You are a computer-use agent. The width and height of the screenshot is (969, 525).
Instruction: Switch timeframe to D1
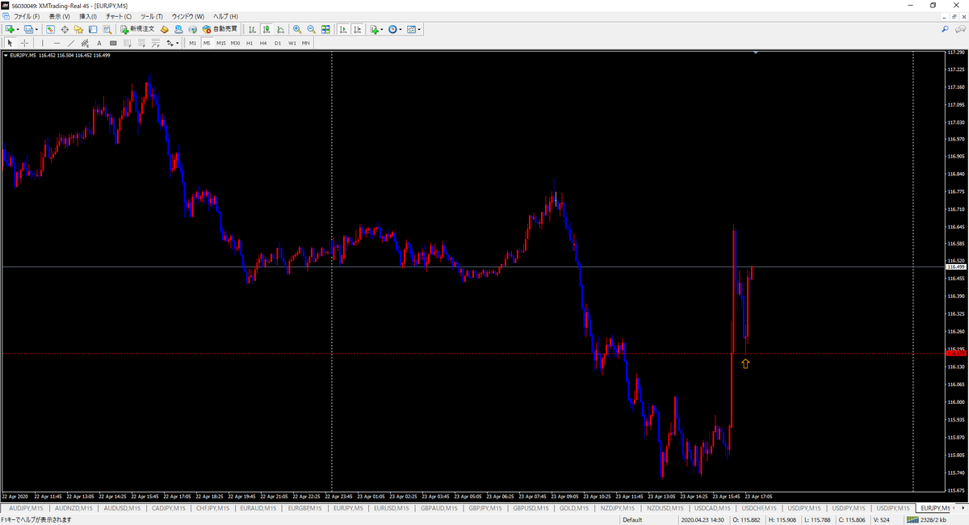[278, 43]
